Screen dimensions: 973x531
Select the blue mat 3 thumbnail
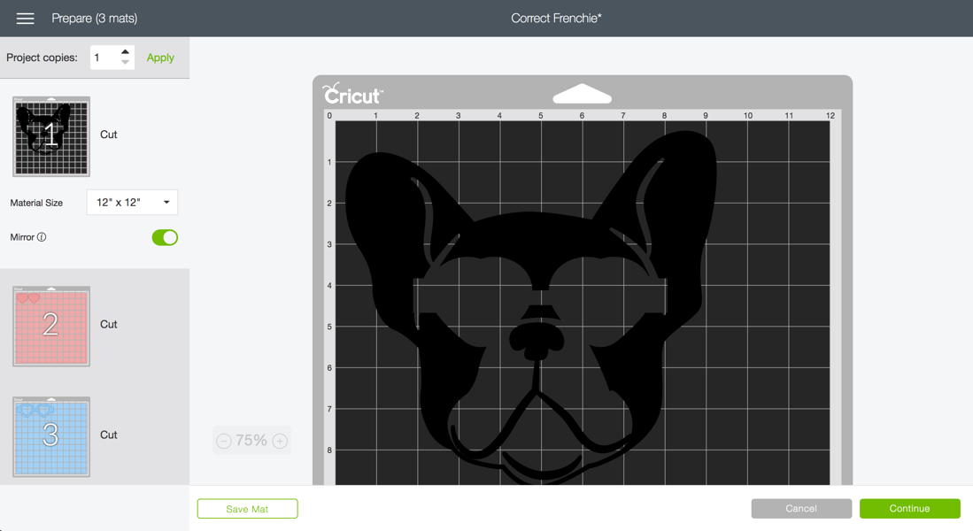coord(51,436)
